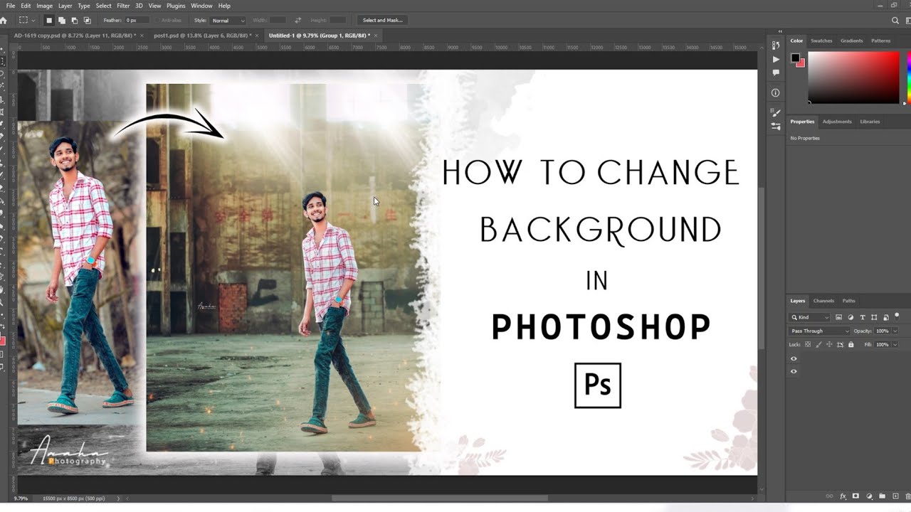Toggle the Anti-alias checkbox

[157, 21]
